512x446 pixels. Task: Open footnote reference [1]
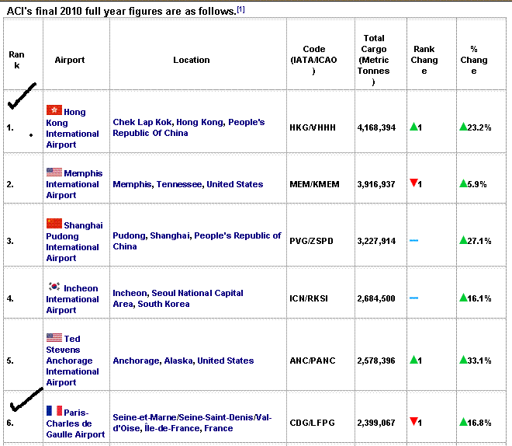click(240, 9)
